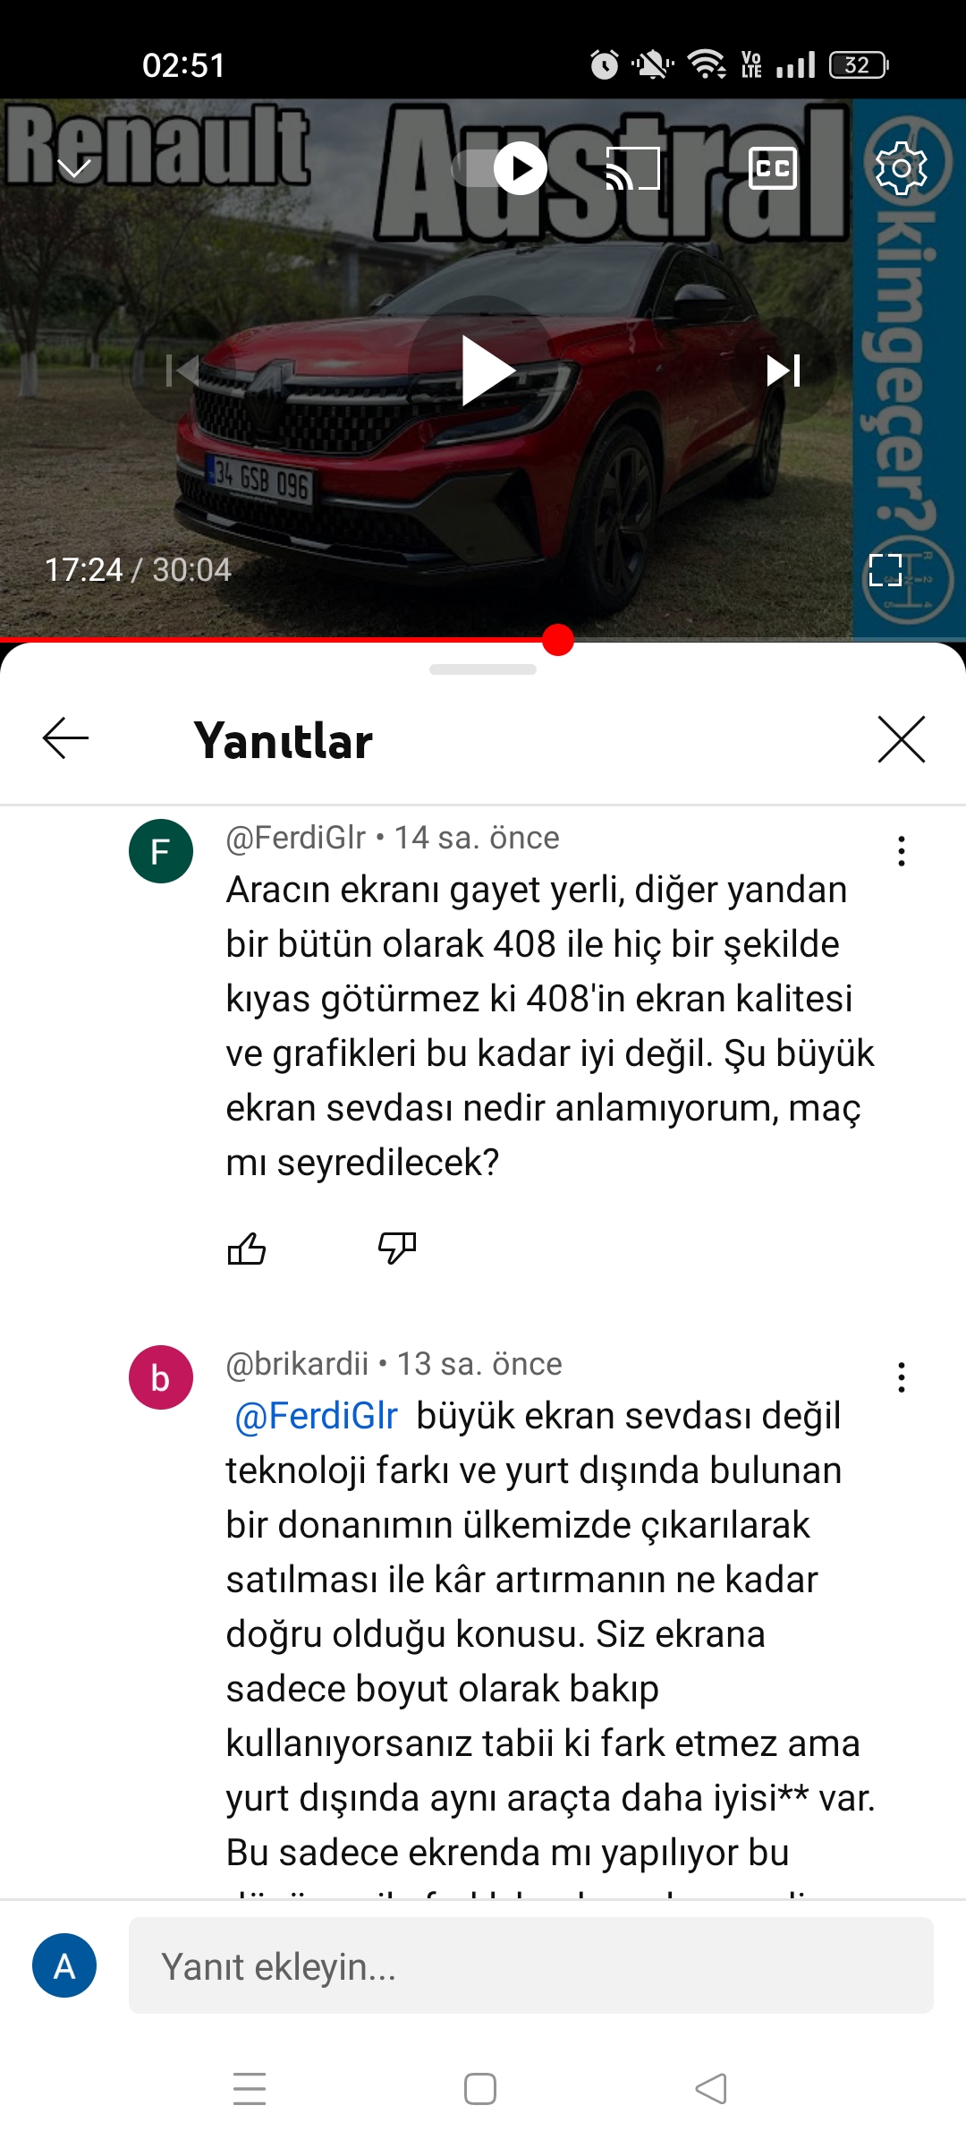Close the Yanıtlar replies panel

(x=902, y=739)
